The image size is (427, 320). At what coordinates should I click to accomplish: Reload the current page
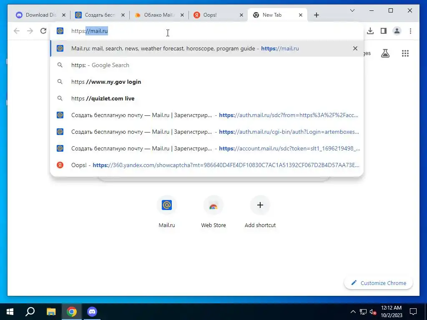click(x=43, y=31)
